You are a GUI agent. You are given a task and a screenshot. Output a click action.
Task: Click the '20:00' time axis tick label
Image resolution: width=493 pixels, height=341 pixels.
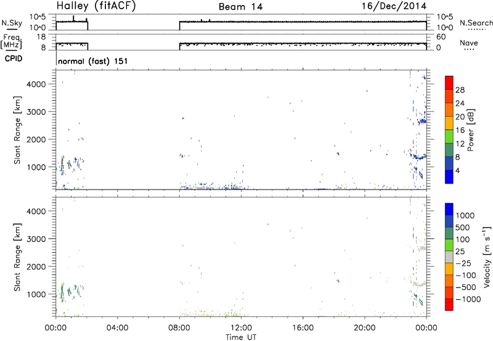(x=365, y=328)
